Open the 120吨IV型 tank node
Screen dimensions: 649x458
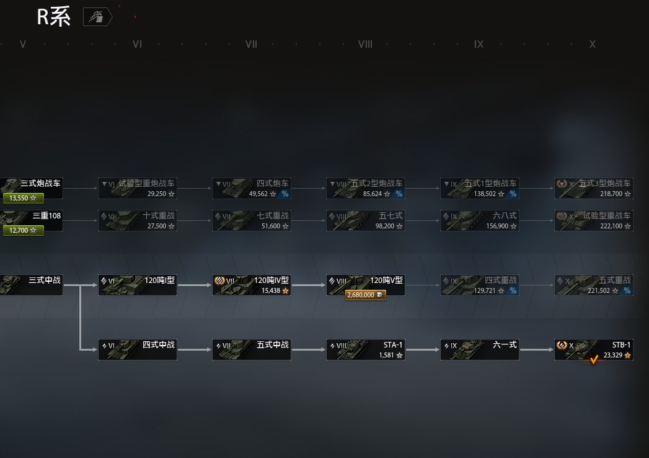click(252, 285)
